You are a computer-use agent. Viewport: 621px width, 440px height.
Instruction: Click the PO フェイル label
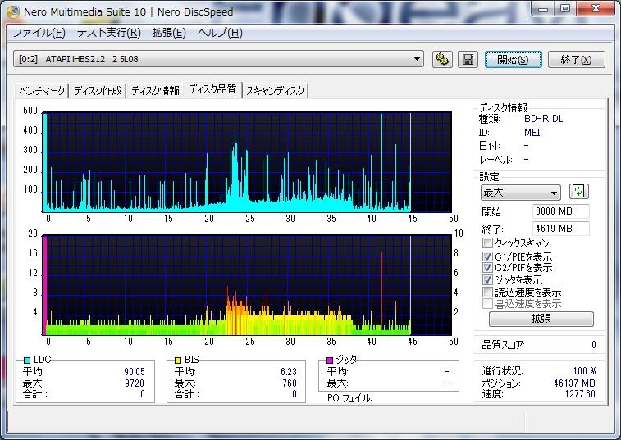(349, 398)
